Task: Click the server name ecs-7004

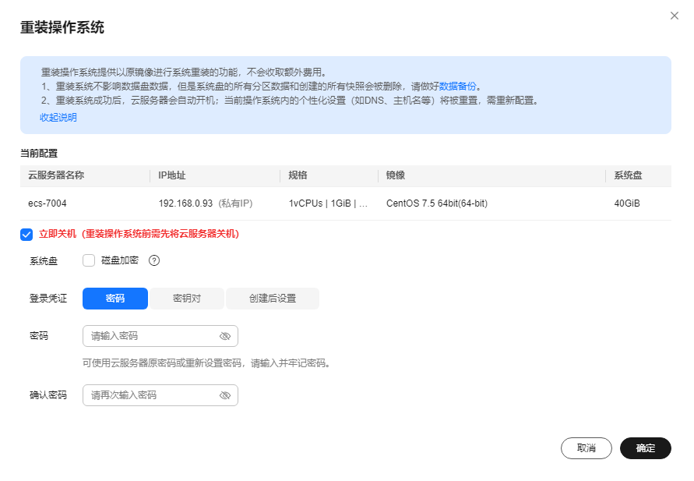Action: click(48, 203)
